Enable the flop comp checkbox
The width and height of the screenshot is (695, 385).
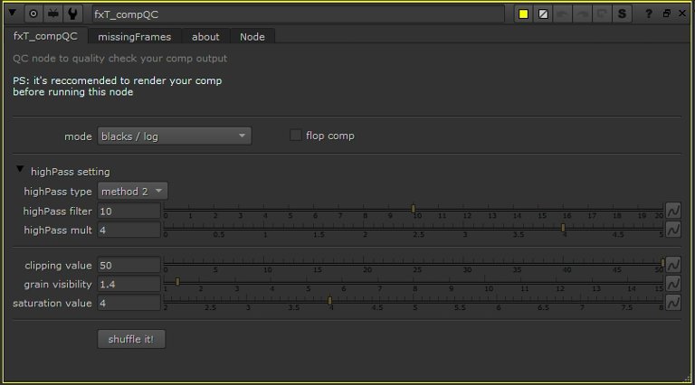click(x=296, y=136)
